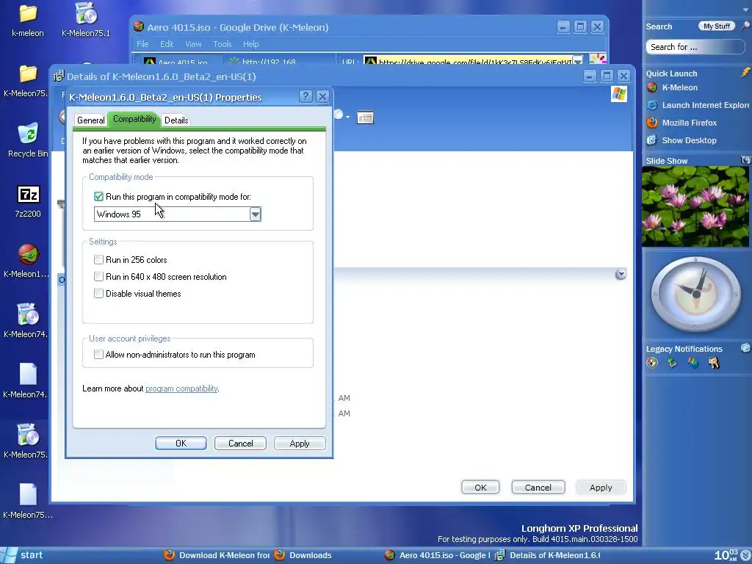Launch Internet Explorer from the sidebar
This screenshot has width=752, height=564.
(698, 105)
